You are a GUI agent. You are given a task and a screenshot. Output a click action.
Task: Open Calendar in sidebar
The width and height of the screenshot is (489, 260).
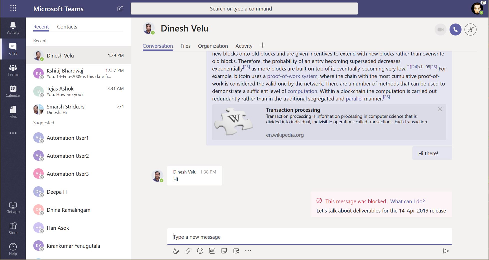click(13, 91)
